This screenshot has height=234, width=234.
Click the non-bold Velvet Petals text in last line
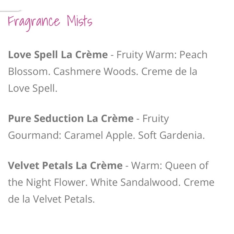point(63,199)
